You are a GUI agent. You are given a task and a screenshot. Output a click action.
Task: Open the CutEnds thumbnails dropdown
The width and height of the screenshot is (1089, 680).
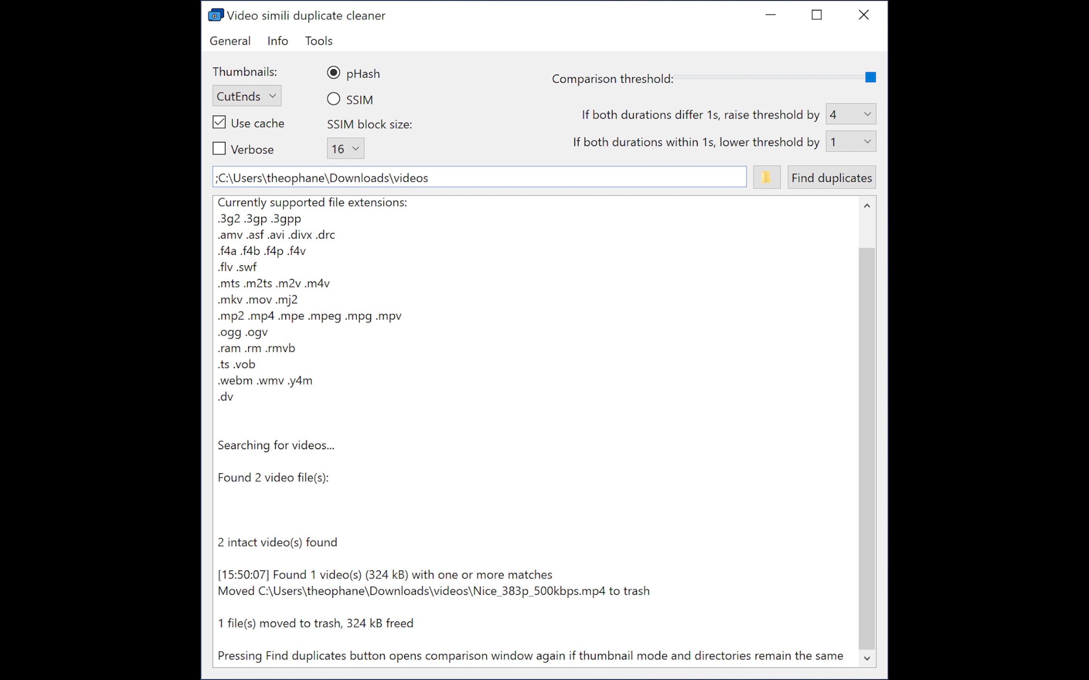click(x=247, y=95)
